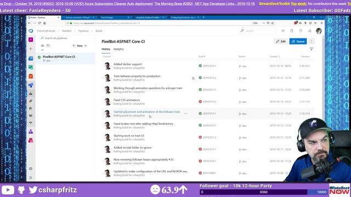The image size is (351, 197).
Task: Open 'Fixed broken test after adding HttpClientFactory'
Action: click(x=143, y=124)
